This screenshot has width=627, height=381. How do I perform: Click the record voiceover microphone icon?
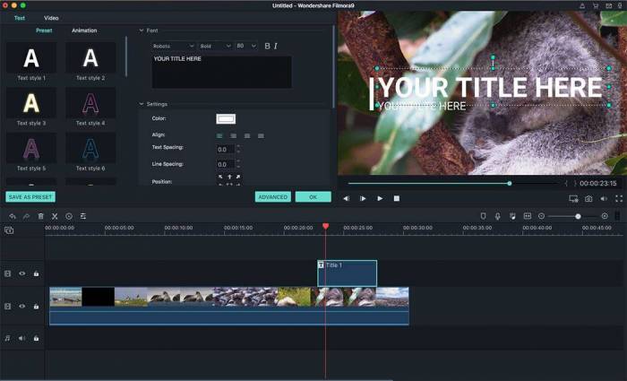[x=497, y=216]
